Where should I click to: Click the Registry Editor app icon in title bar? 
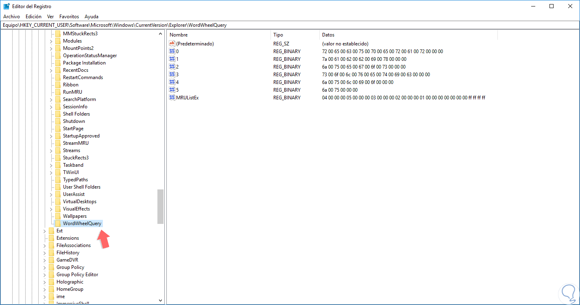coord(7,6)
